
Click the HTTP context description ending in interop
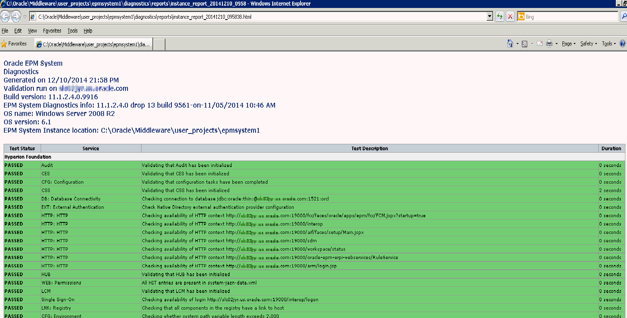click(x=232, y=224)
